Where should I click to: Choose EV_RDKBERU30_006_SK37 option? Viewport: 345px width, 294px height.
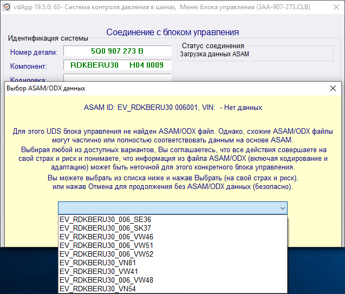point(106,228)
